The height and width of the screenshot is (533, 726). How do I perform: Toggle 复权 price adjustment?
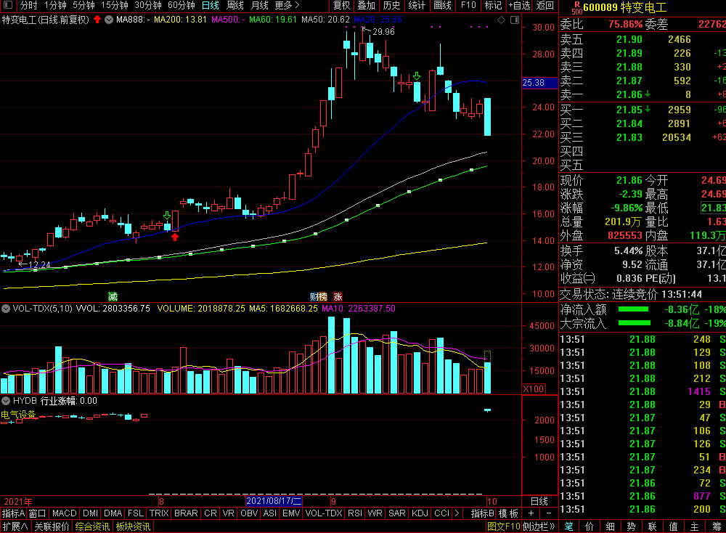click(341, 5)
